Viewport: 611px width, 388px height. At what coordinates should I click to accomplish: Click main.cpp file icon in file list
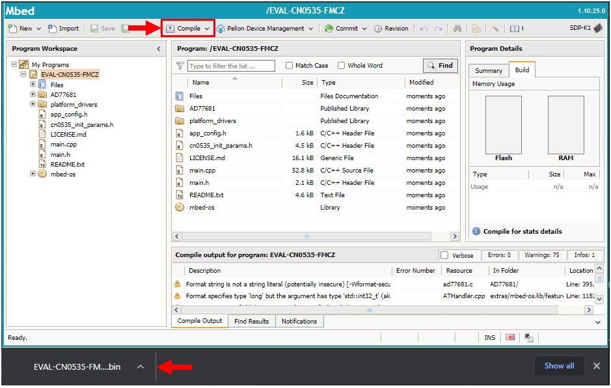(x=179, y=171)
